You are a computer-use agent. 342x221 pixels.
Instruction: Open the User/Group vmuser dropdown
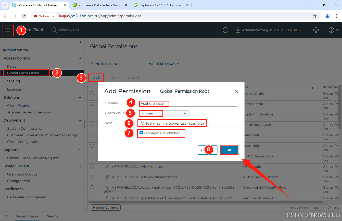164,113
